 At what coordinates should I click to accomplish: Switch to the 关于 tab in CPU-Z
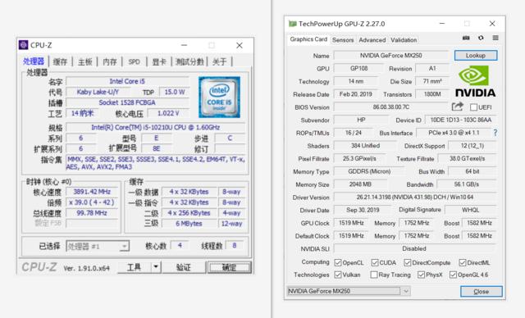pyautogui.click(x=220, y=61)
